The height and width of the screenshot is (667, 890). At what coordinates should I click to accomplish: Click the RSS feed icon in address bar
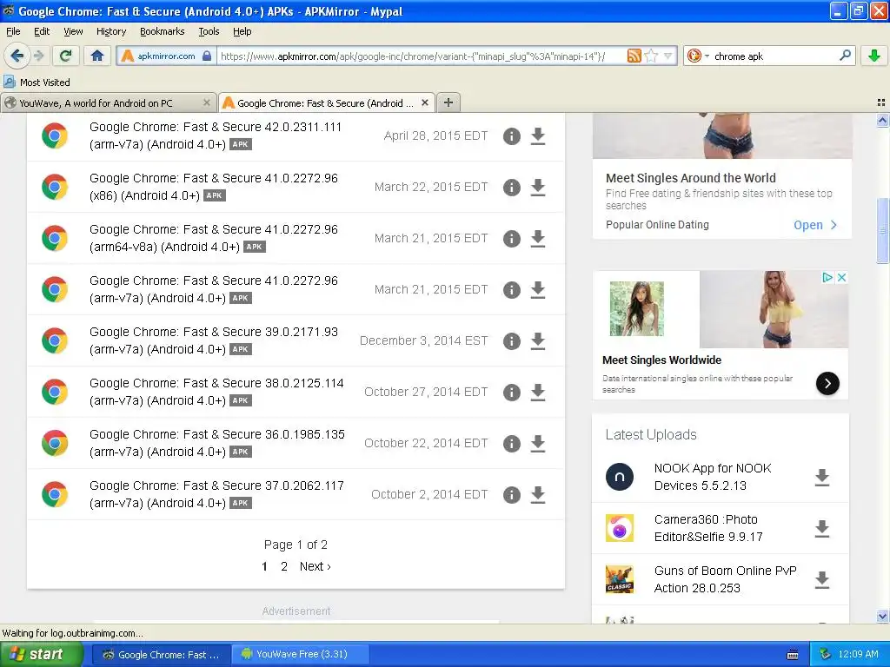[634, 56]
